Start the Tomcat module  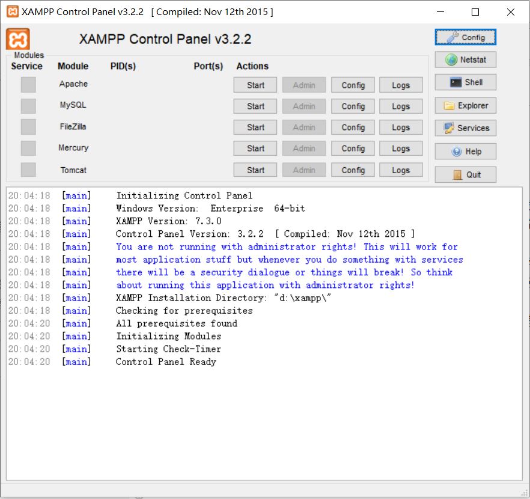[255, 170]
